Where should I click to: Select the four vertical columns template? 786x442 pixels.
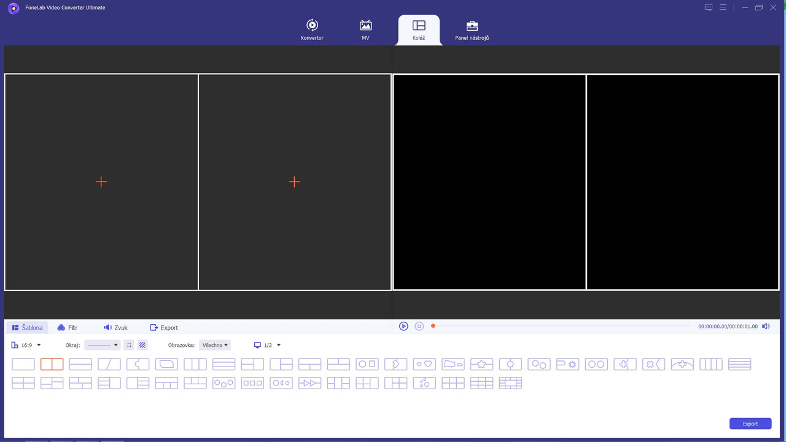711,364
